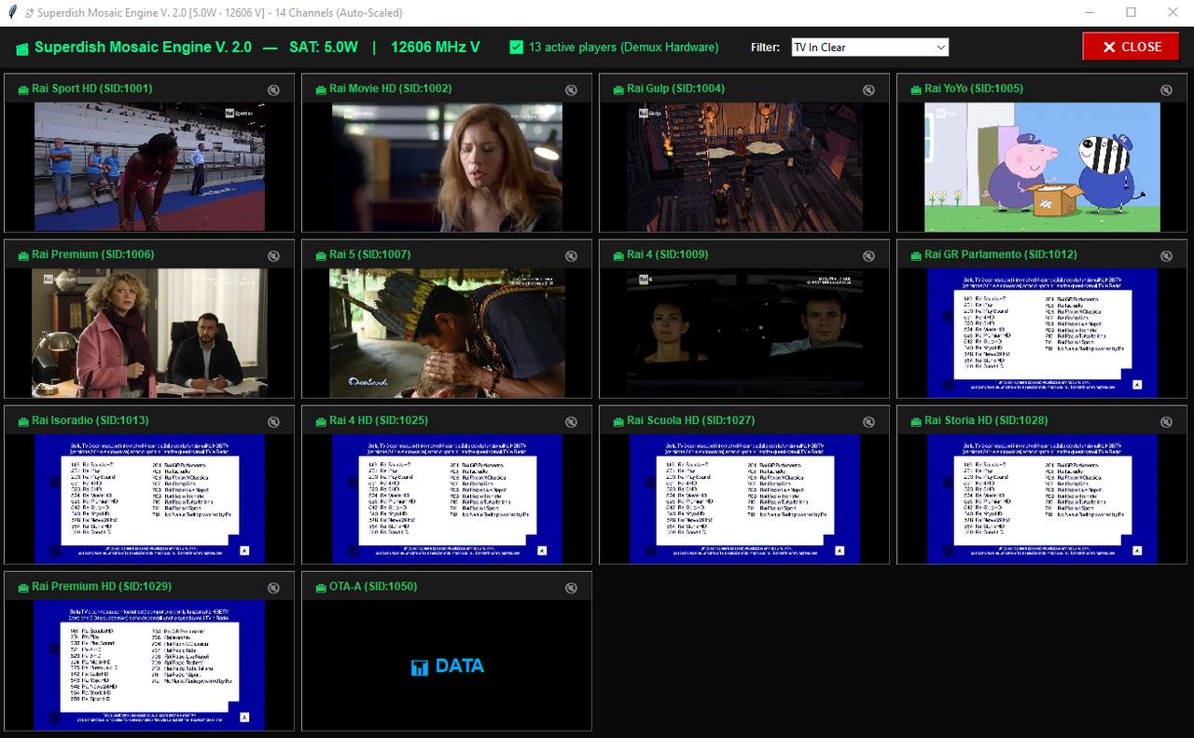Viewport: 1194px width, 738px height.
Task: Uncheck the 13 active players checkbox
Action: pyautogui.click(x=517, y=47)
